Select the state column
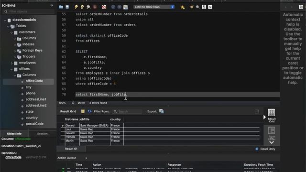This screenshot has width=306, height=172. 30,111
